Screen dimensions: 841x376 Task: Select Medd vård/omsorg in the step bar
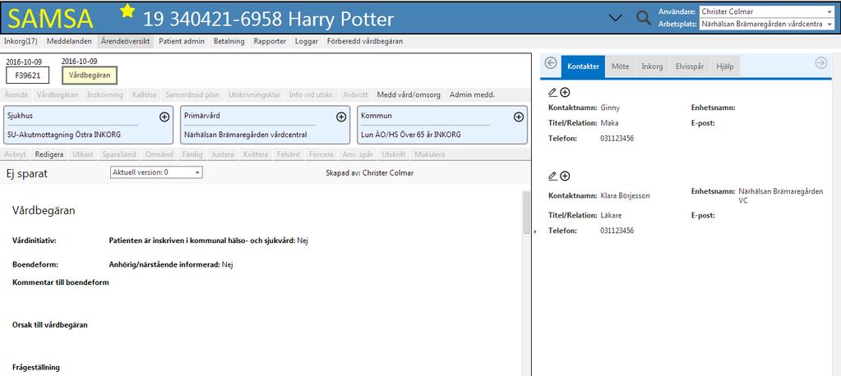409,94
